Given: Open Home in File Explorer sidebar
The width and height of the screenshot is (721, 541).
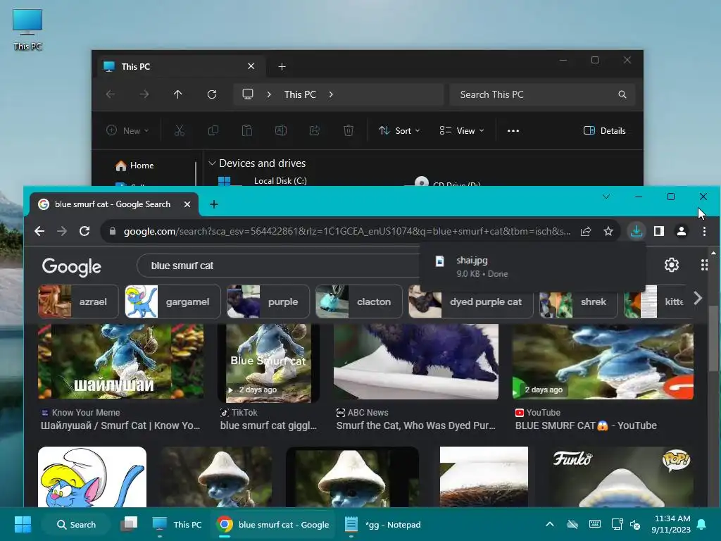Looking at the screenshot, I should (x=135, y=165).
